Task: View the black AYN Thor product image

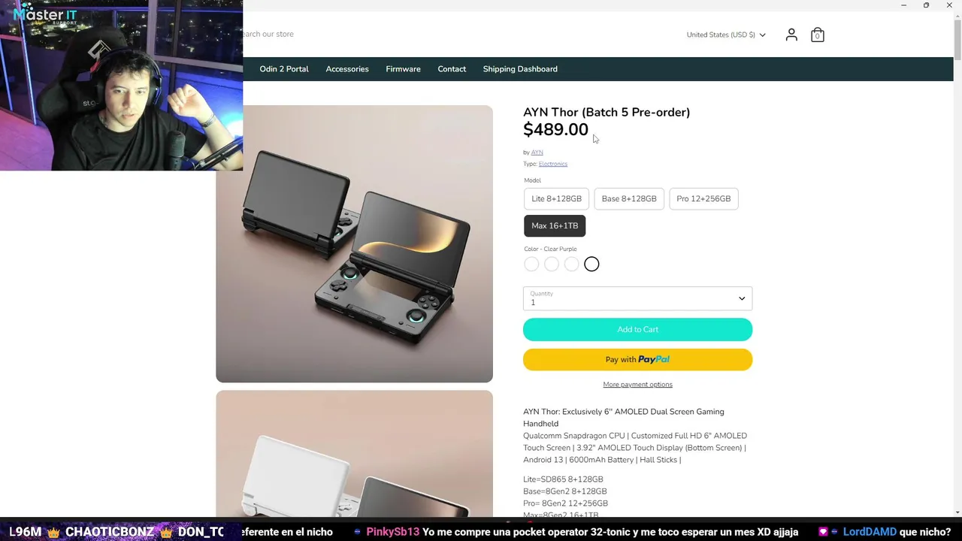Action: click(354, 243)
